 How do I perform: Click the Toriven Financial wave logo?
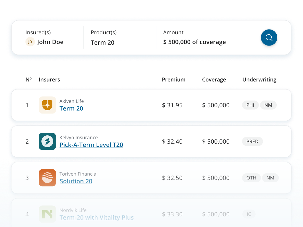coord(47,178)
